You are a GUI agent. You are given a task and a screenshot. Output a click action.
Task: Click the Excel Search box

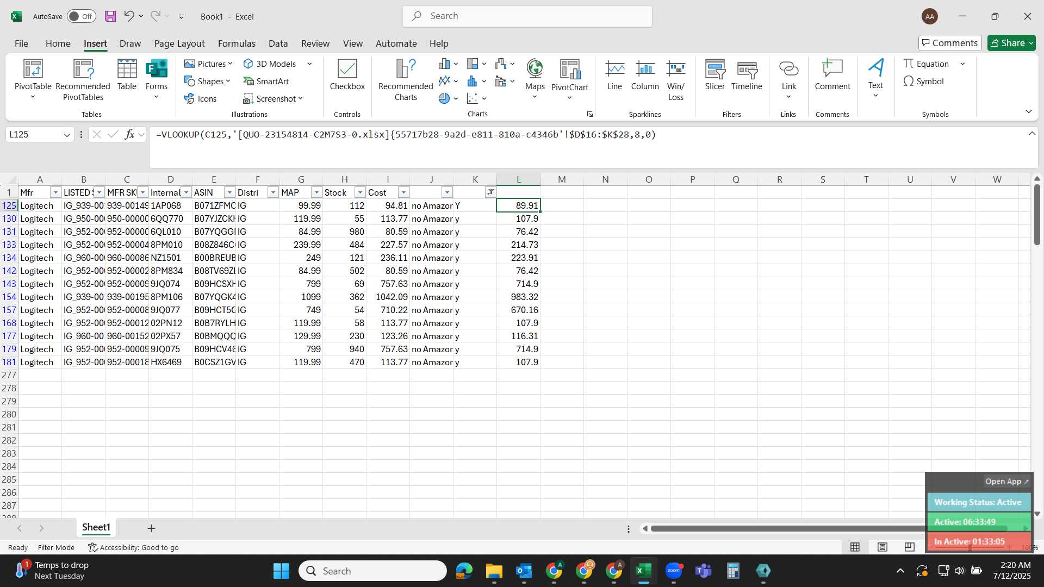tap(527, 16)
